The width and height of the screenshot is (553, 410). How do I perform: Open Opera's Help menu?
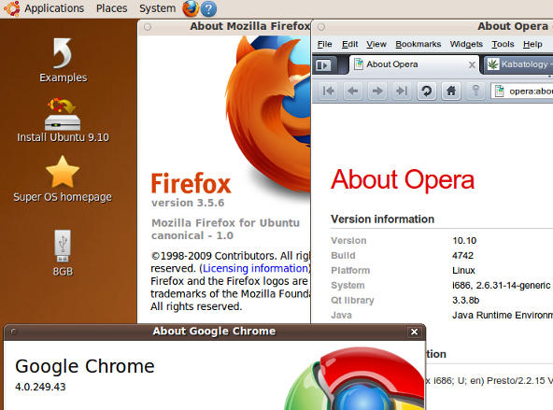click(532, 44)
